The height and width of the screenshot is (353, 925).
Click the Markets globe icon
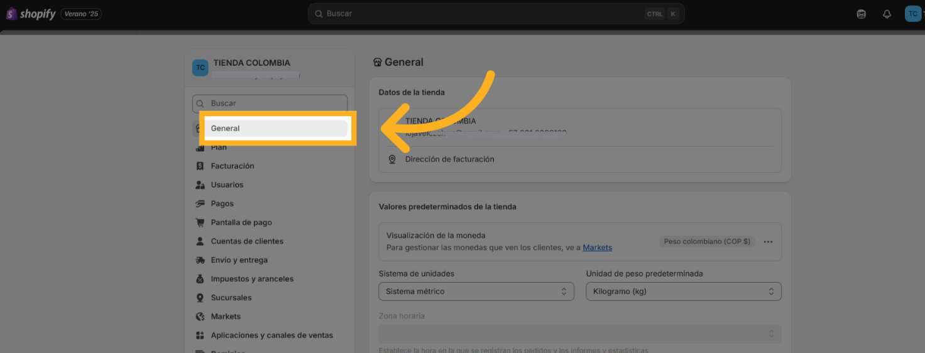point(200,317)
